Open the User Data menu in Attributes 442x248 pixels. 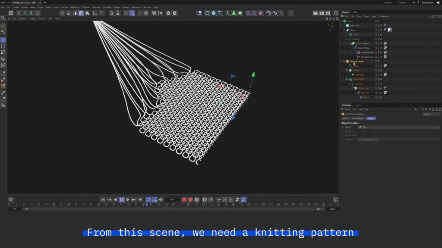(x=363, y=109)
